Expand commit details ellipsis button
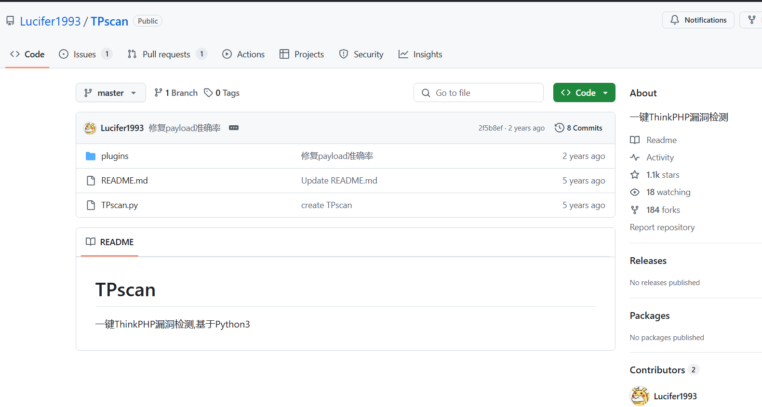The image size is (762, 407). [x=234, y=128]
